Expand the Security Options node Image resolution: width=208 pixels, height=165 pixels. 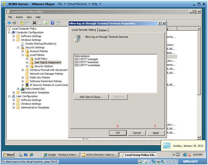[x=27, y=66]
